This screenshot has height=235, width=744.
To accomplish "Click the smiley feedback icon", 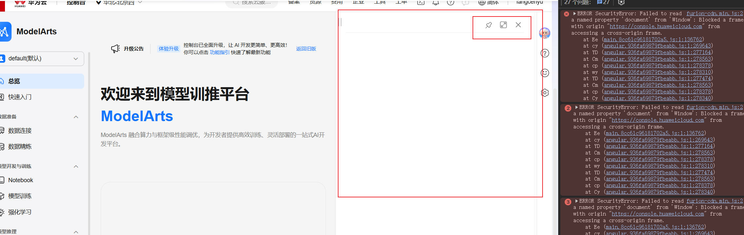I will [x=545, y=73].
